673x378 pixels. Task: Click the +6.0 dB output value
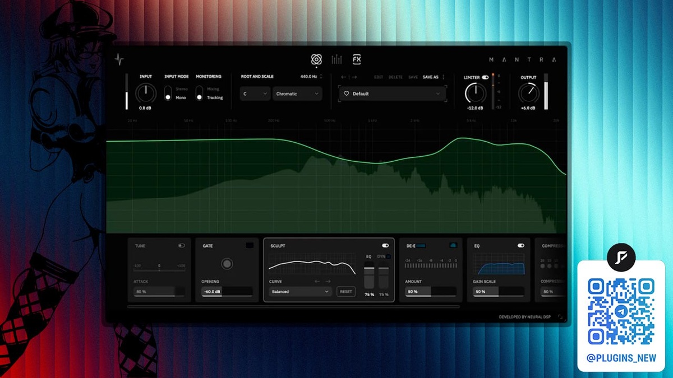[x=528, y=108]
